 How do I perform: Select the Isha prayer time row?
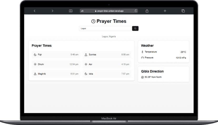(x=107, y=74)
